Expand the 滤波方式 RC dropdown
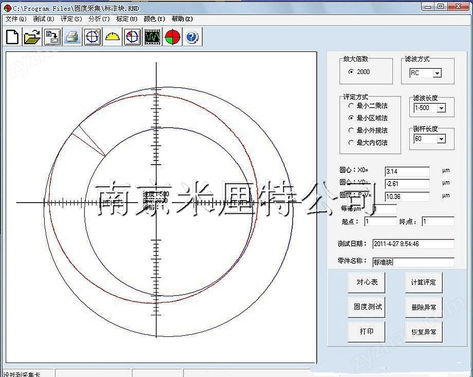 [437, 73]
